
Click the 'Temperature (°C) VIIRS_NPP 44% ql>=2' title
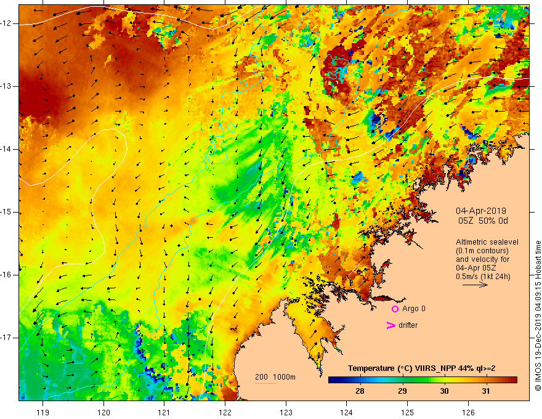421,368
